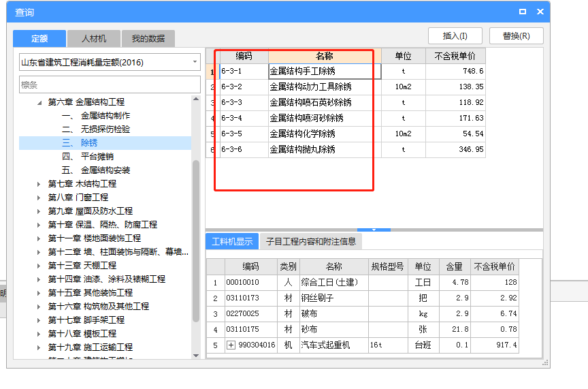Expand 第十一章 楼地面装饰工程 node

click(39, 238)
